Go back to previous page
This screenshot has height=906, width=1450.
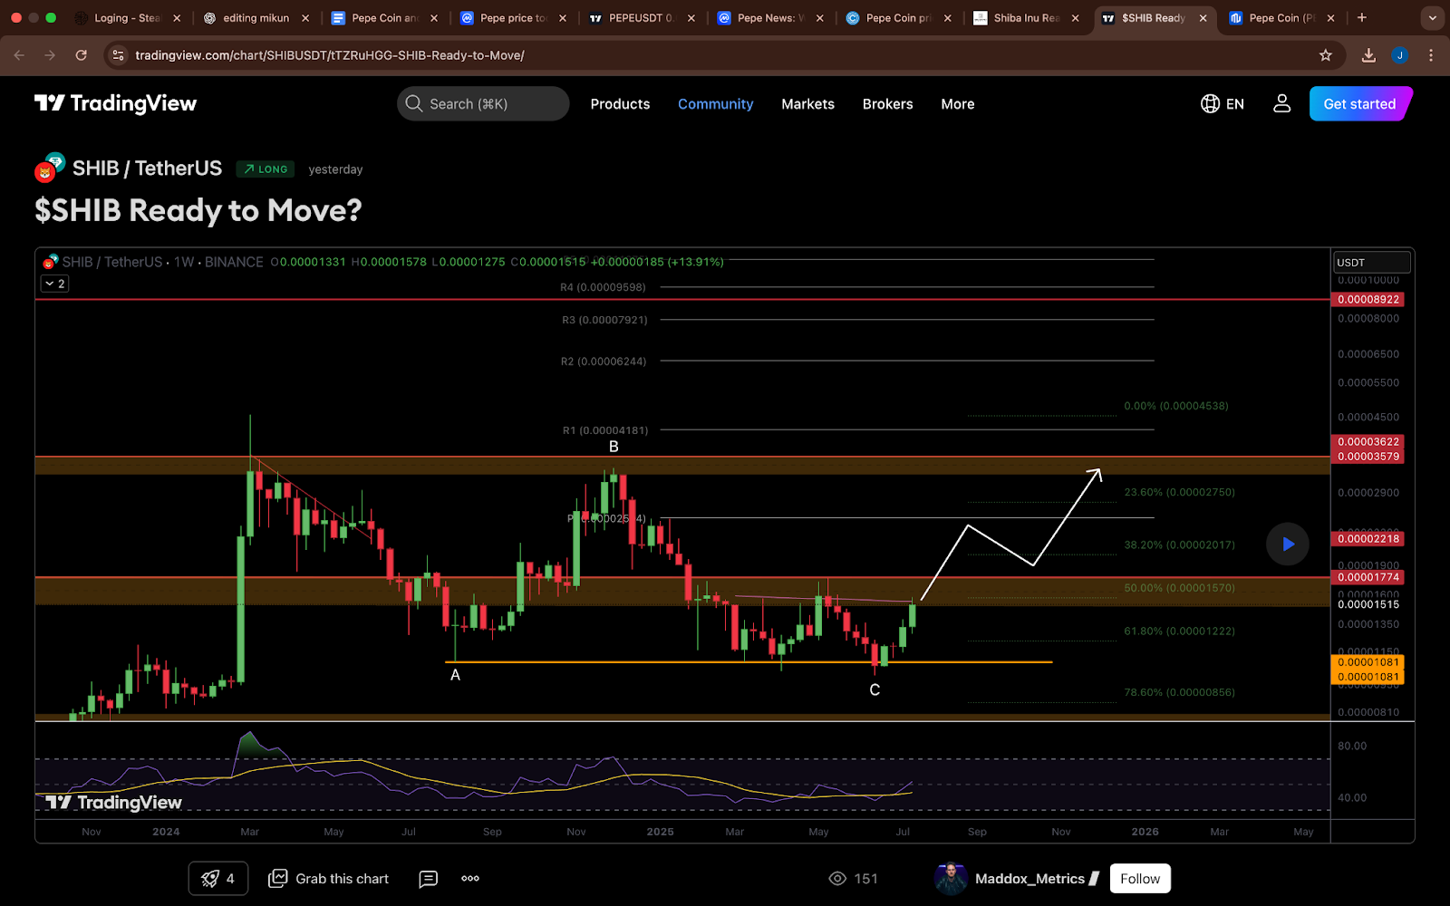click(x=19, y=55)
